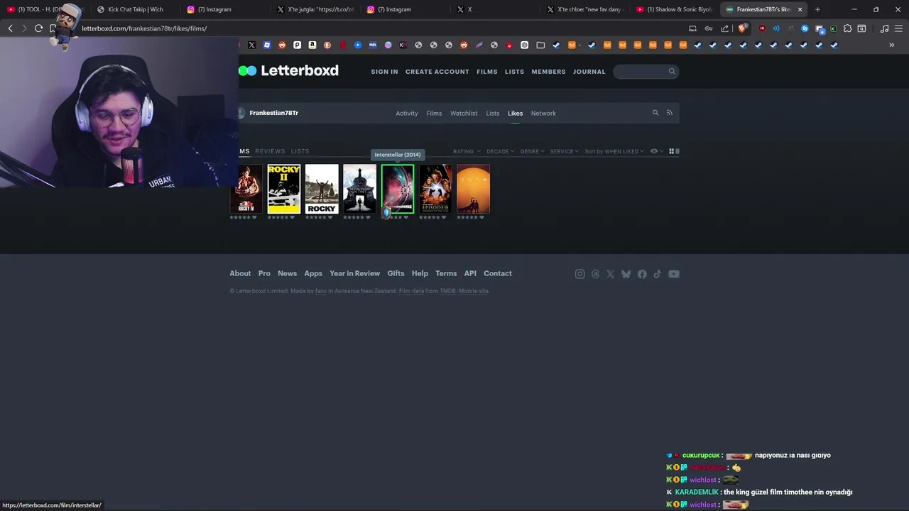Open the JOURNAL header menu item
Viewport: 909px width, 511px height.
589,72
